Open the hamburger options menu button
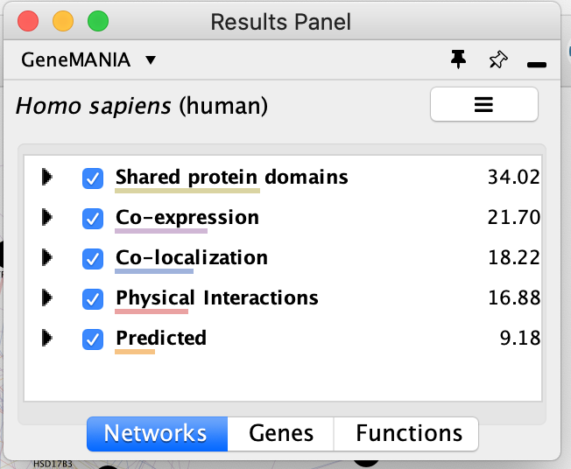Screen dimensions: 571x469 click(483, 105)
